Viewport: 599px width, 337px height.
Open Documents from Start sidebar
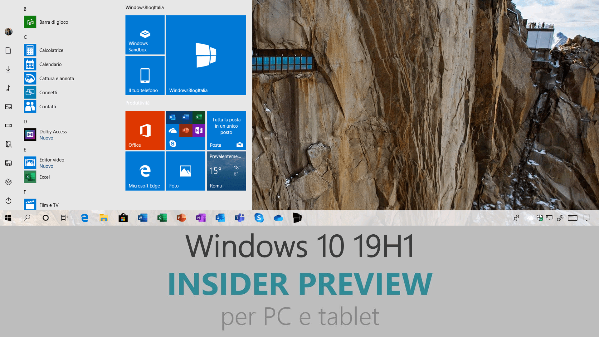8,50
